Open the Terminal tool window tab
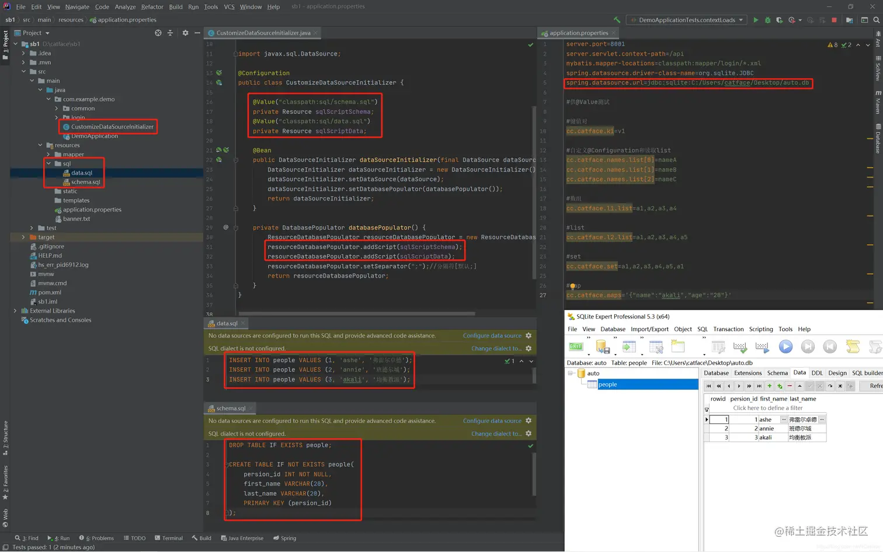 pyautogui.click(x=169, y=539)
